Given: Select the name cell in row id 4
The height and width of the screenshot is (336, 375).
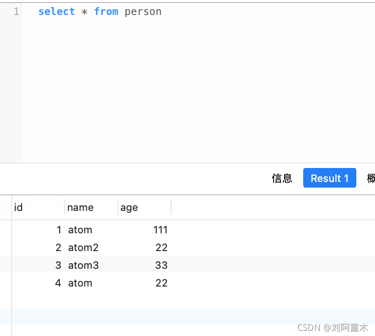Looking at the screenshot, I should coord(91,283).
